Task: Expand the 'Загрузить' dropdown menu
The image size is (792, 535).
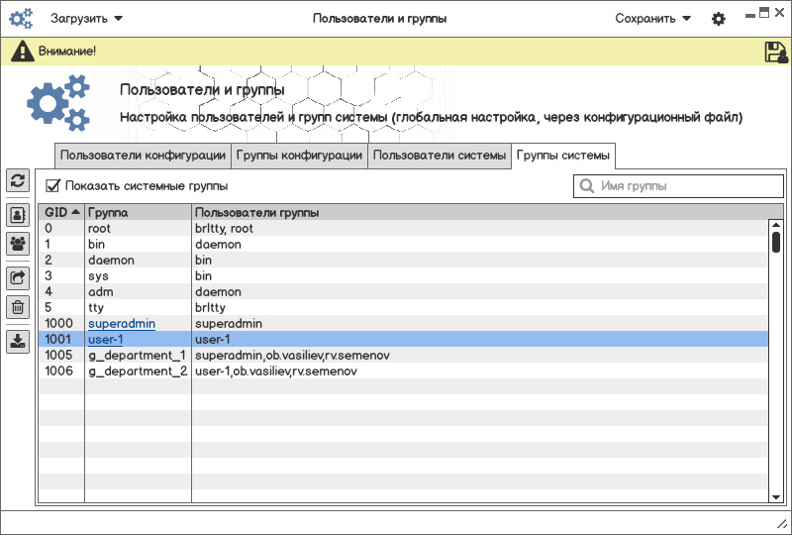Action: click(x=87, y=18)
